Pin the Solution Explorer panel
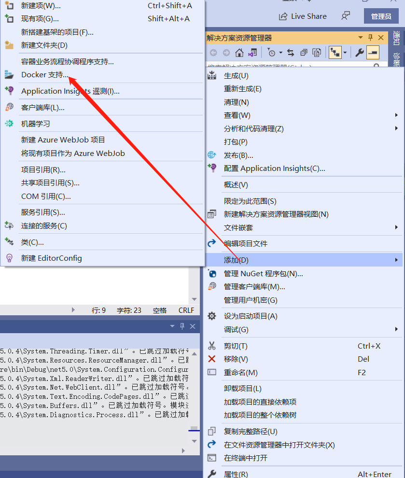Screen dimensions: 405x478 (371, 38)
